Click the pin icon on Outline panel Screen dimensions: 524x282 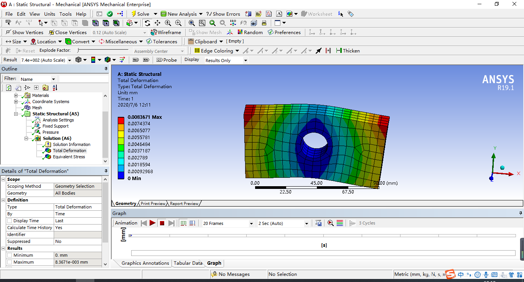[x=106, y=69]
